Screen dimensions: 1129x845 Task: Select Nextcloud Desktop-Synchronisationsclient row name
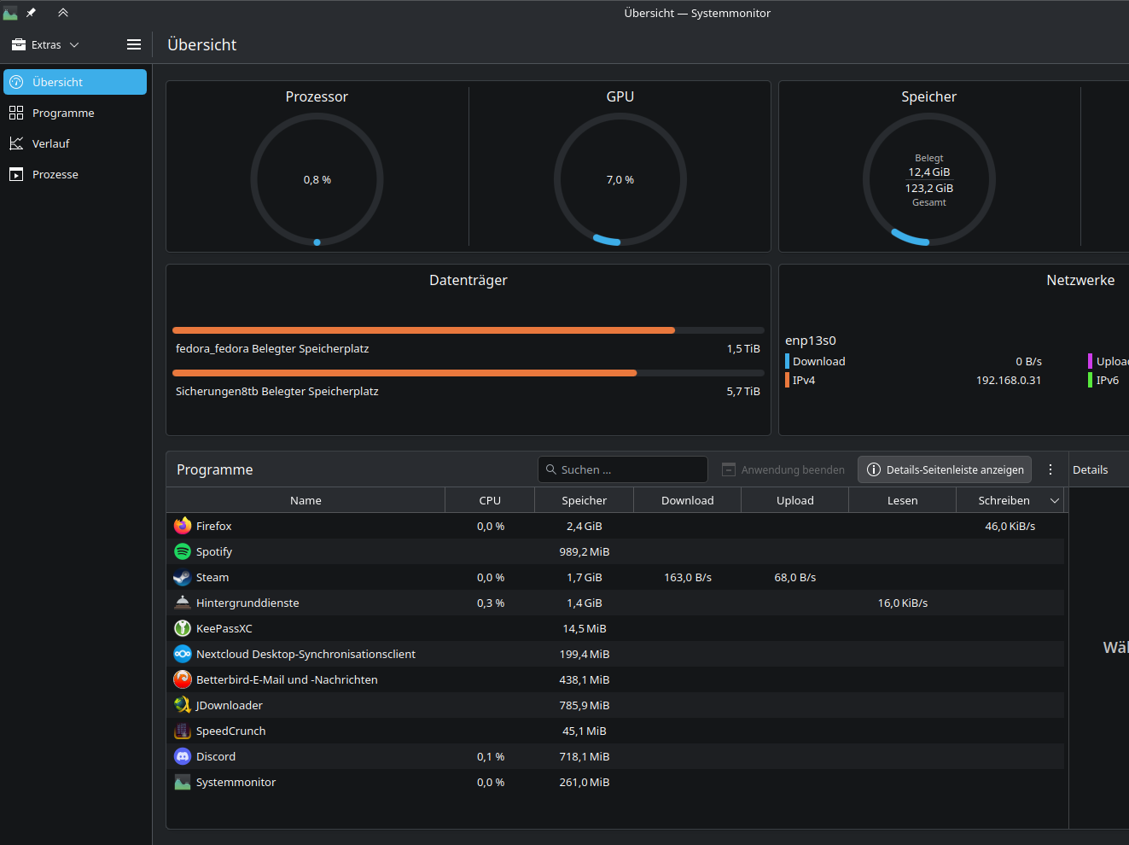[x=306, y=654]
